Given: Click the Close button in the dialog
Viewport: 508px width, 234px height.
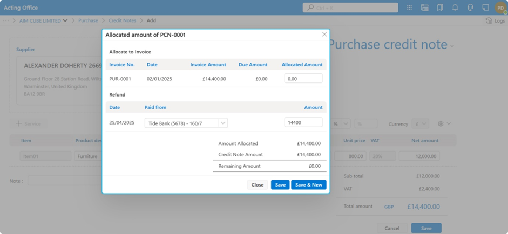Looking at the screenshot, I should (258, 185).
